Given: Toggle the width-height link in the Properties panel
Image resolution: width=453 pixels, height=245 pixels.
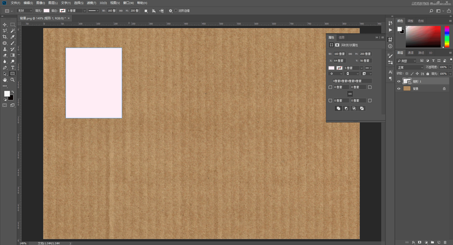Looking at the screenshot, I should click(350, 54).
